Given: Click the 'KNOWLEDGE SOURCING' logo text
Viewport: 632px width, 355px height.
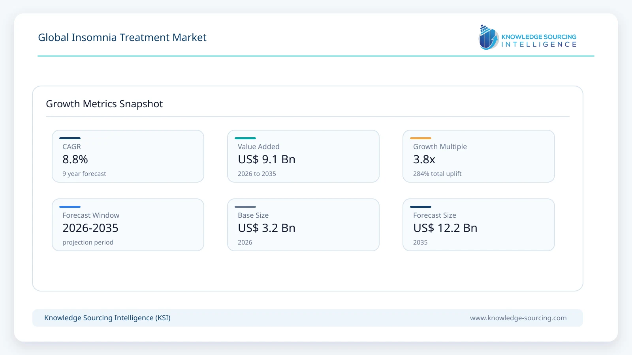Looking at the screenshot, I should click(x=539, y=37).
